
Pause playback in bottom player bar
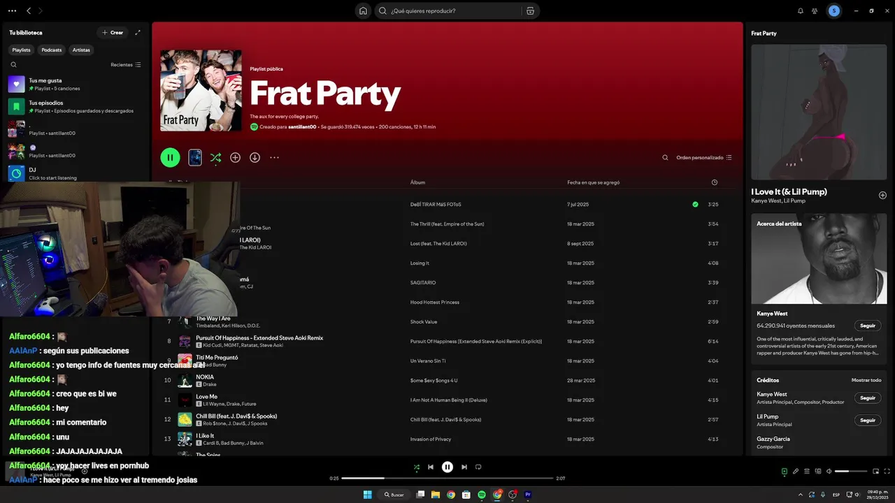click(x=447, y=467)
